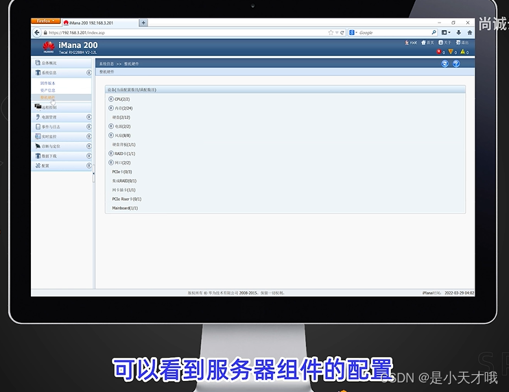Expand the RAID卡(1/1) device row
The height and width of the screenshot is (392, 509).
[111, 154]
